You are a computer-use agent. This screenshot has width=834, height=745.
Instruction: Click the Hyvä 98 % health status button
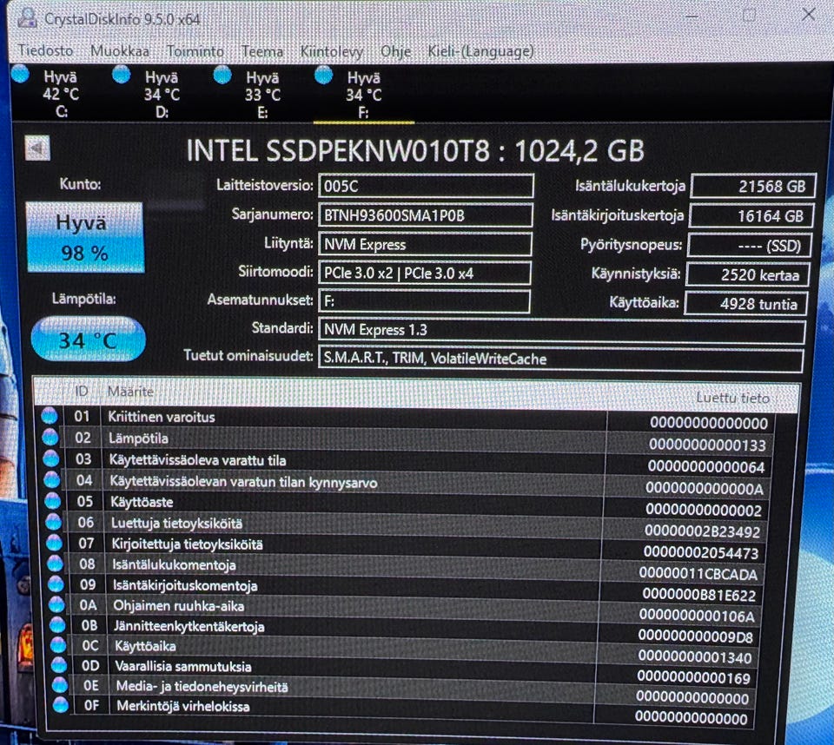85,237
